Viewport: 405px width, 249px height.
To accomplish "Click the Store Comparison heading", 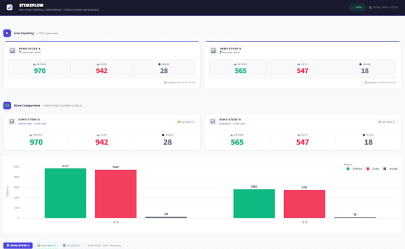I will (27, 105).
